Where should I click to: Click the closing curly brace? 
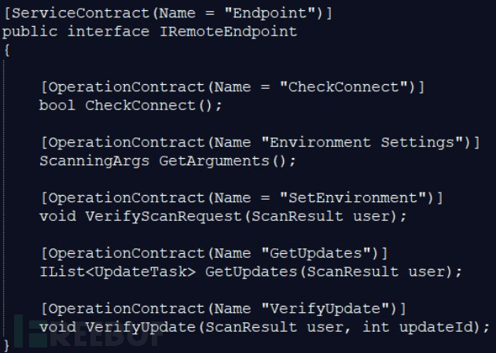pos(6,344)
